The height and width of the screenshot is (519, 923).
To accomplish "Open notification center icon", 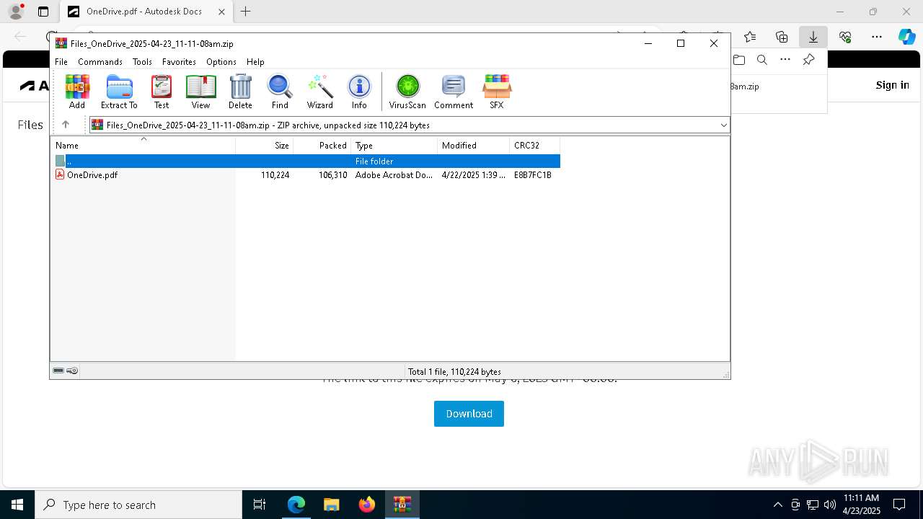I will [900, 505].
